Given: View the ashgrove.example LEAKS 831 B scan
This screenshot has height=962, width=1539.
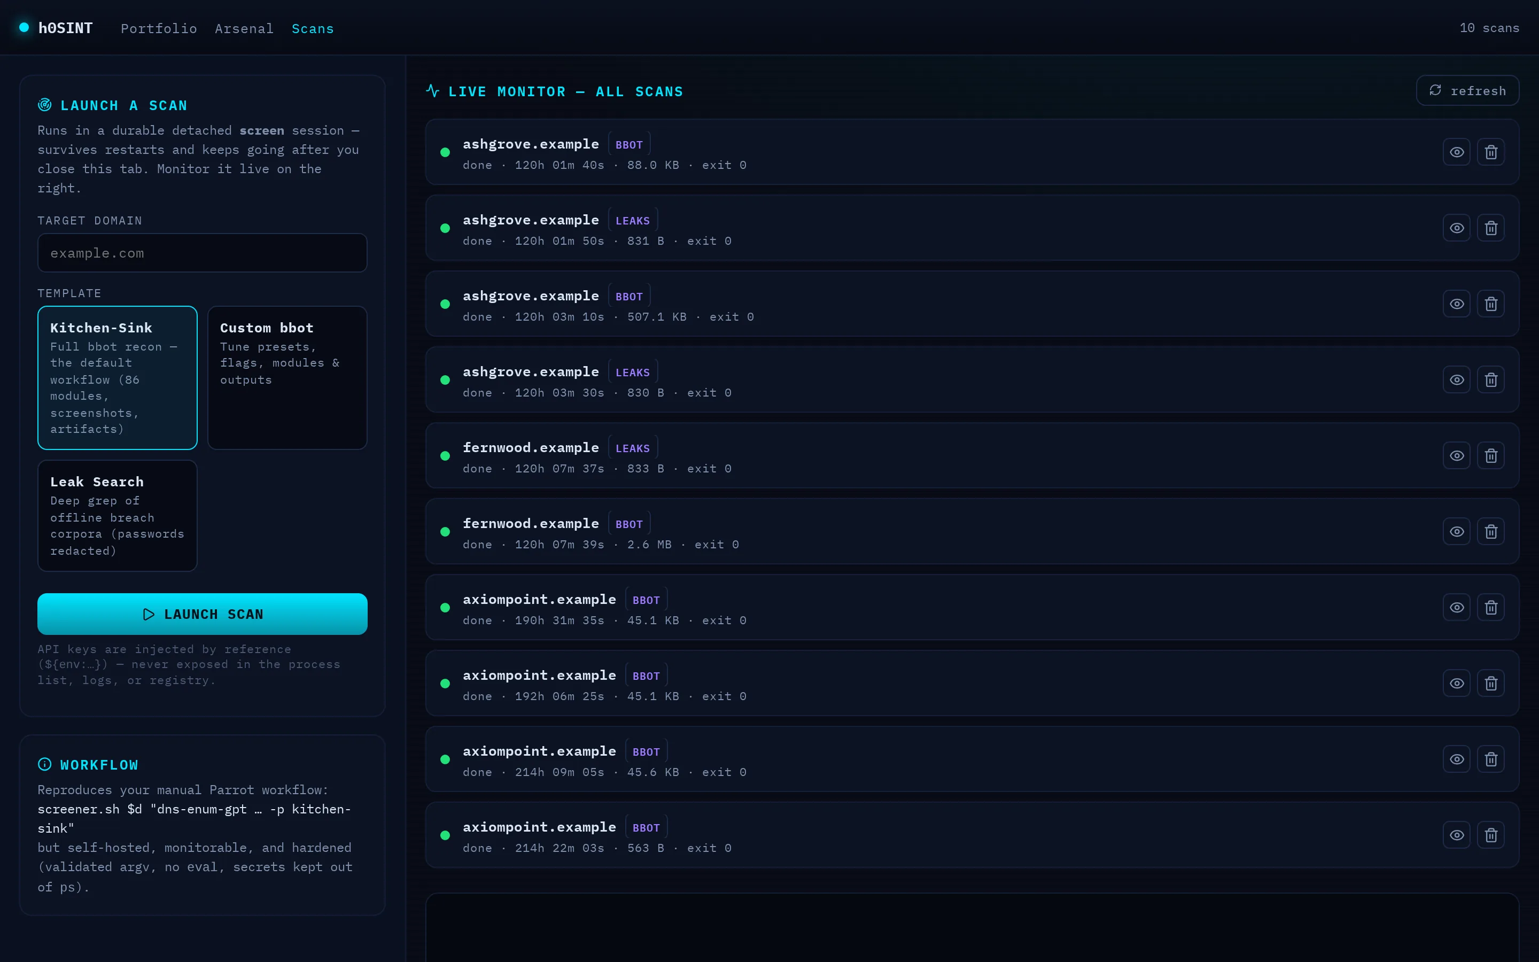Looking at the screenshot, I should [x=1456, y=228].
